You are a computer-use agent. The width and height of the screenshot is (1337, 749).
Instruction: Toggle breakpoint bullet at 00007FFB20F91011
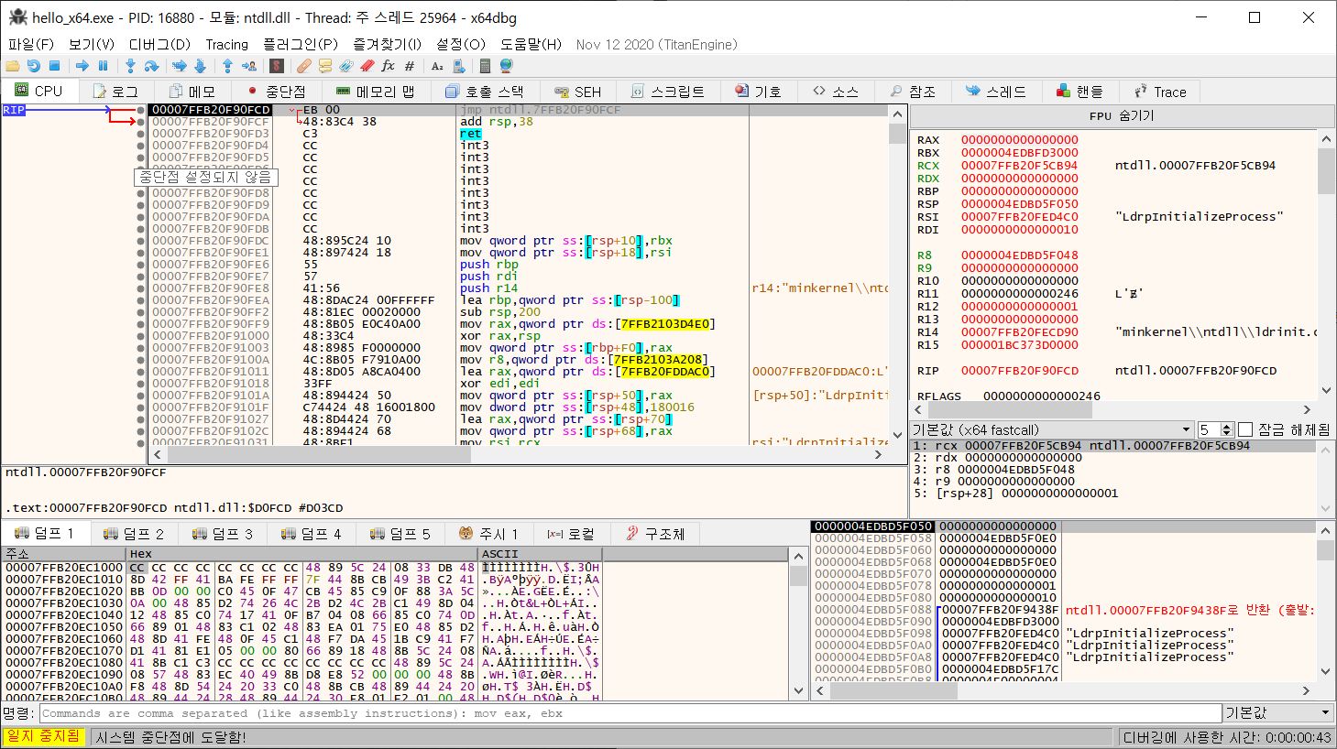click(x=140, y=372)
